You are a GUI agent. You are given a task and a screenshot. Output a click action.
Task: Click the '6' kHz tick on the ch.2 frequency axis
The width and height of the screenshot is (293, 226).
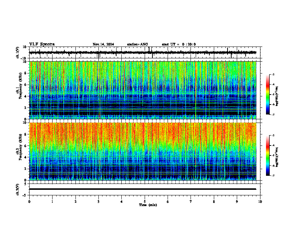[26, 146]
